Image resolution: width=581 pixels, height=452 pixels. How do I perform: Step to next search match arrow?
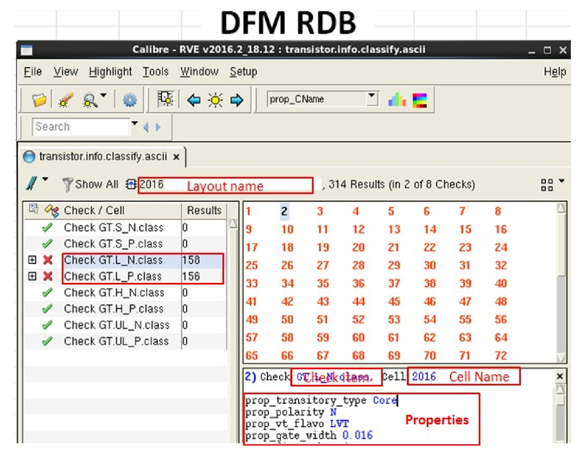point(158,127)
